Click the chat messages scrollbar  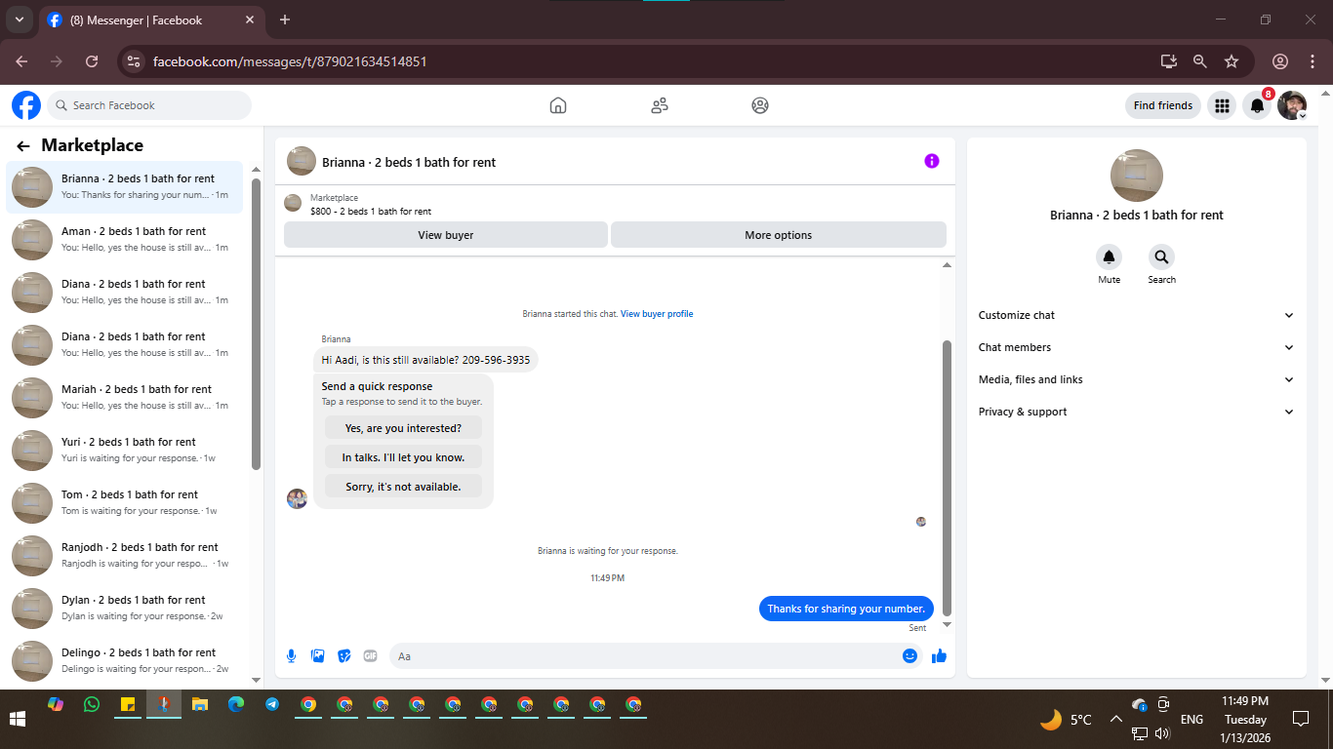point(947,478)
